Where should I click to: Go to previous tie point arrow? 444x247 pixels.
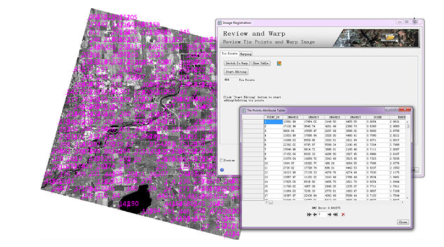(x=315, y=215)
